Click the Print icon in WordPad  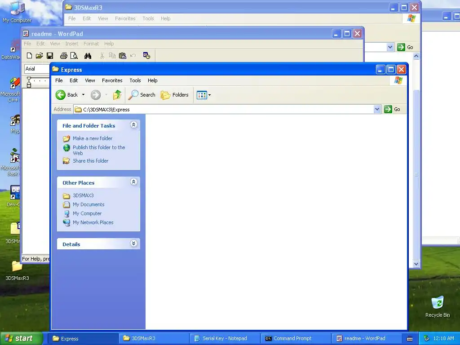coord(63,55)
